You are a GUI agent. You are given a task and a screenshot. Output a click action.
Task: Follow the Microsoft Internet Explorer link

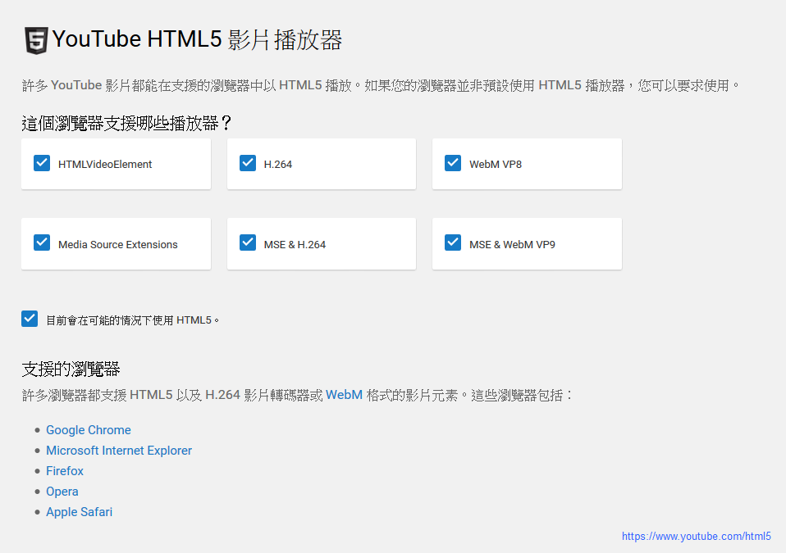tap(119, 451)
